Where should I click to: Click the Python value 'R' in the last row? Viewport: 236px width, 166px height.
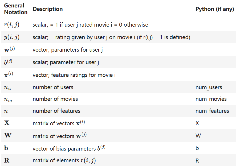[197, 160]
